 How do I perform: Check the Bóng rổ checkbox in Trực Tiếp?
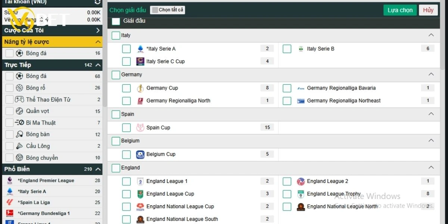pyautogui.click(x=9, y=88)
